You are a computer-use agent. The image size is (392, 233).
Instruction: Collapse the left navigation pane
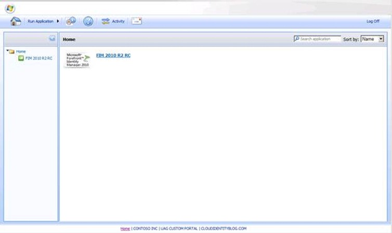[x=52, y=38]
